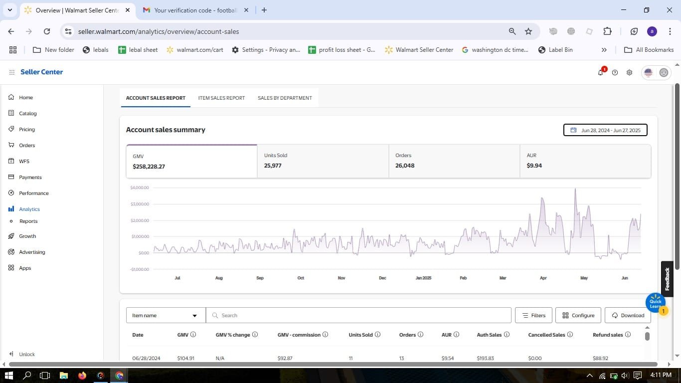The image size is (681, 383).
Task: Open File Explorer from taskbar
Action: pos(64,376)
